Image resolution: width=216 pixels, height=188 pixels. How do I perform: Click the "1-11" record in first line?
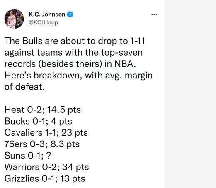tap(138, 41)
